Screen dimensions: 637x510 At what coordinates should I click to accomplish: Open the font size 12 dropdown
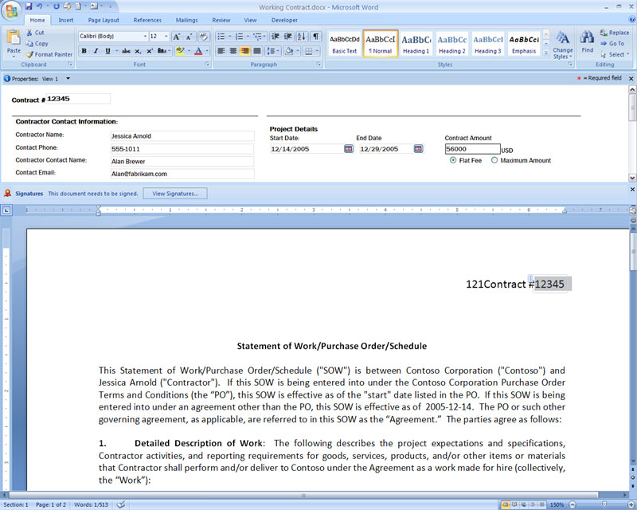[x=165, y=37]
